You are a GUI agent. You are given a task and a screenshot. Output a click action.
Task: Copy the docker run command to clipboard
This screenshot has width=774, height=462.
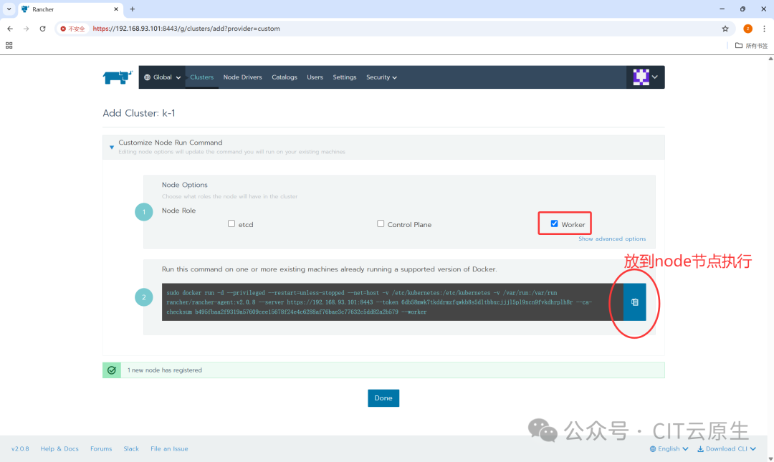pos(635,302)
